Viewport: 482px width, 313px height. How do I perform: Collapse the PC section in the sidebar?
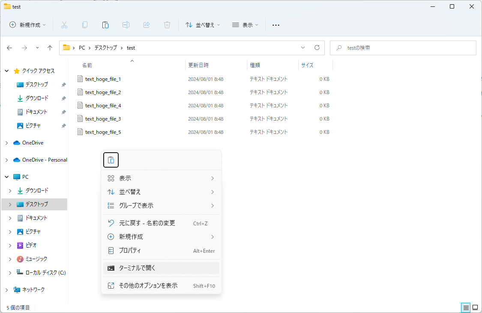(7, 177)
